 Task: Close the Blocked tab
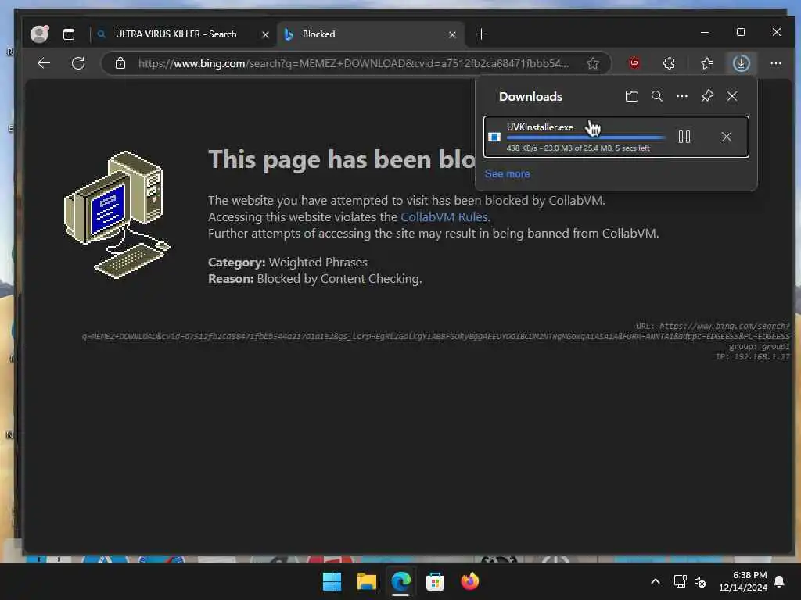point(452,34)
